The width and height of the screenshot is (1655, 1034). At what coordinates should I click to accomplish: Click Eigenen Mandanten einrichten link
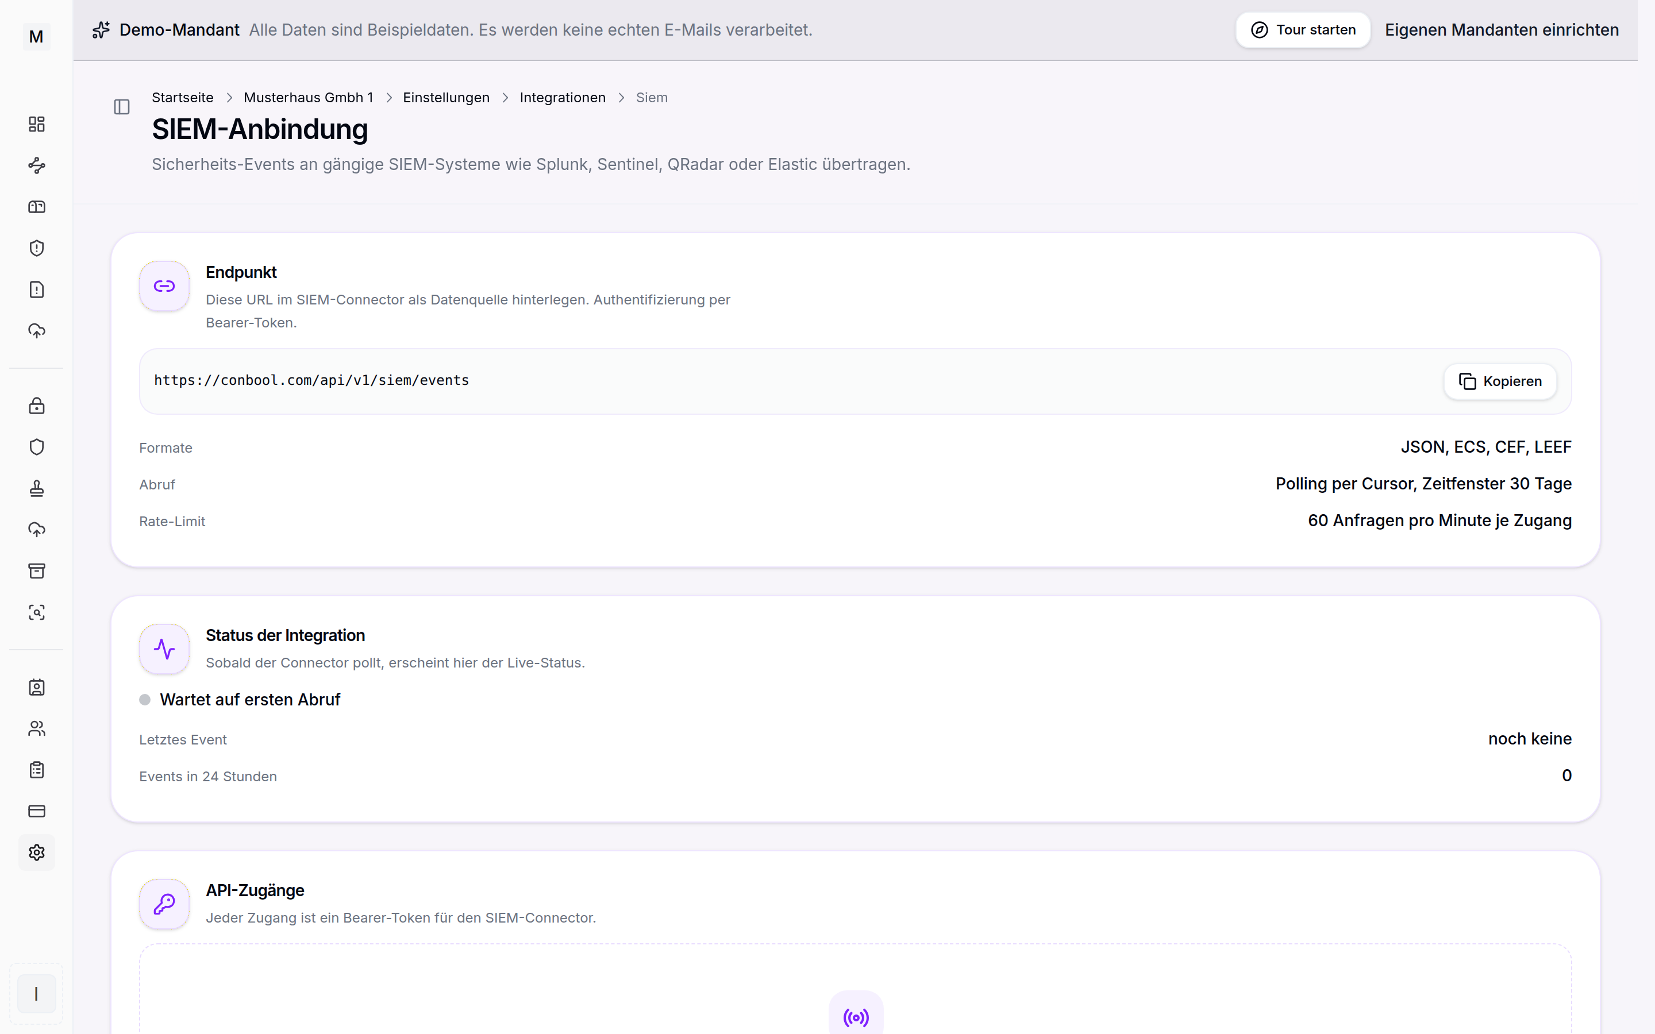pyautogui.click(x=1502, y=30)
